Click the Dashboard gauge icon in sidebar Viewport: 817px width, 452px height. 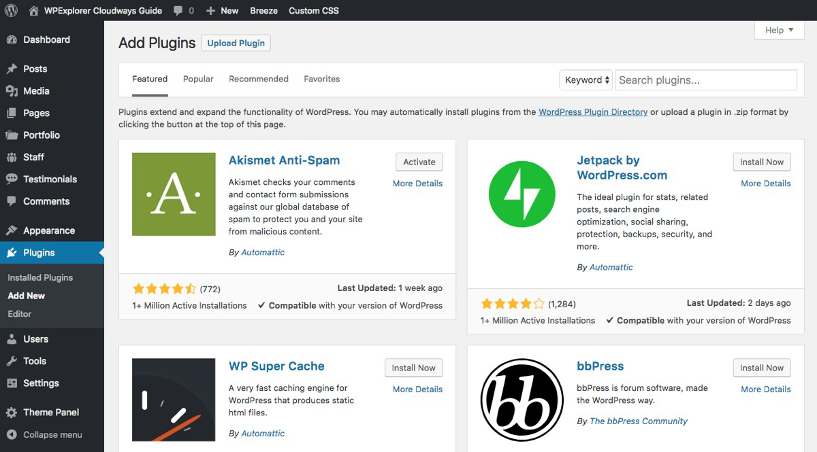click(x=12, y=40)
